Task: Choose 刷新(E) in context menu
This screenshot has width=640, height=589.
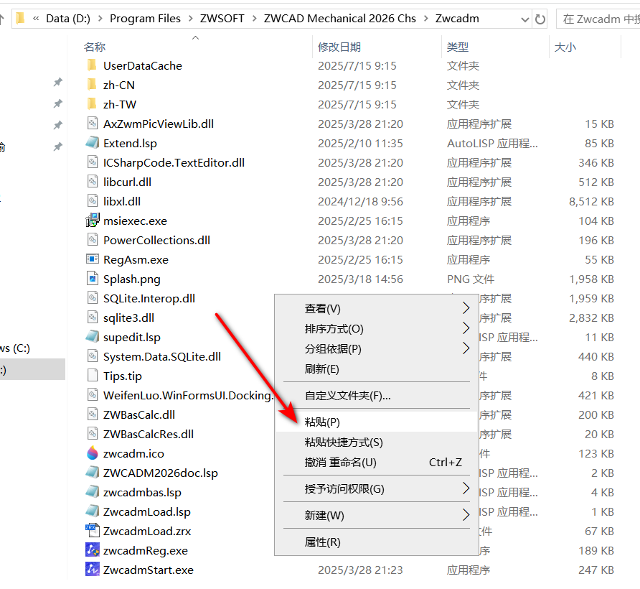Action: click(377, 369)
